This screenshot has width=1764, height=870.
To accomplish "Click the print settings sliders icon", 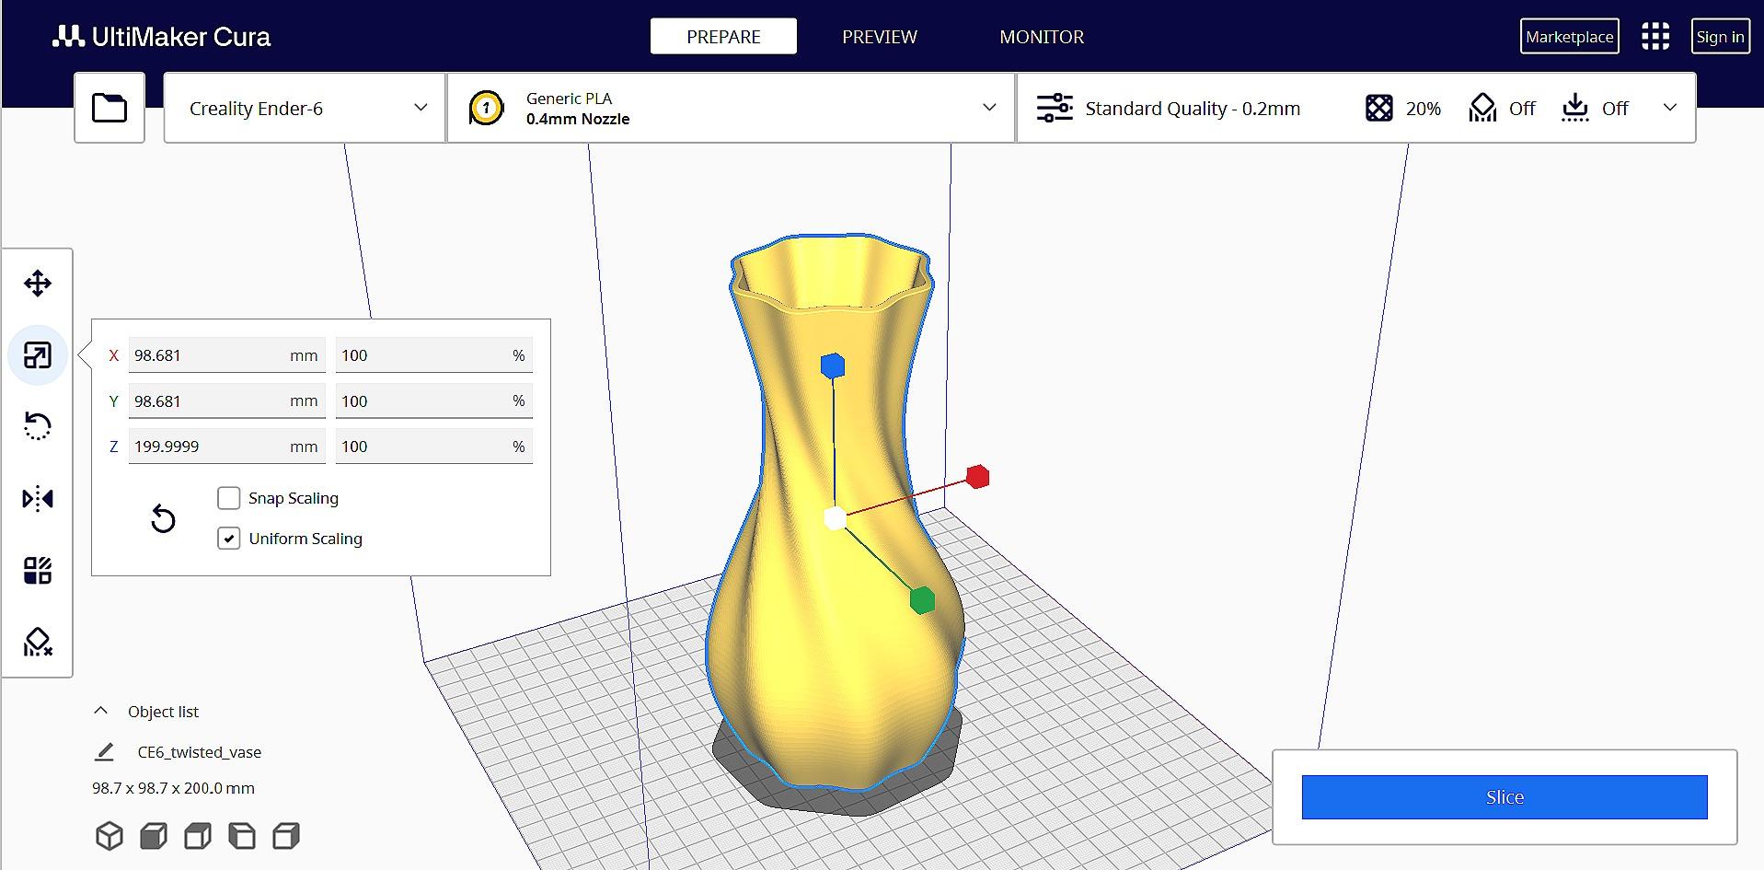I will pos(1055,108).
